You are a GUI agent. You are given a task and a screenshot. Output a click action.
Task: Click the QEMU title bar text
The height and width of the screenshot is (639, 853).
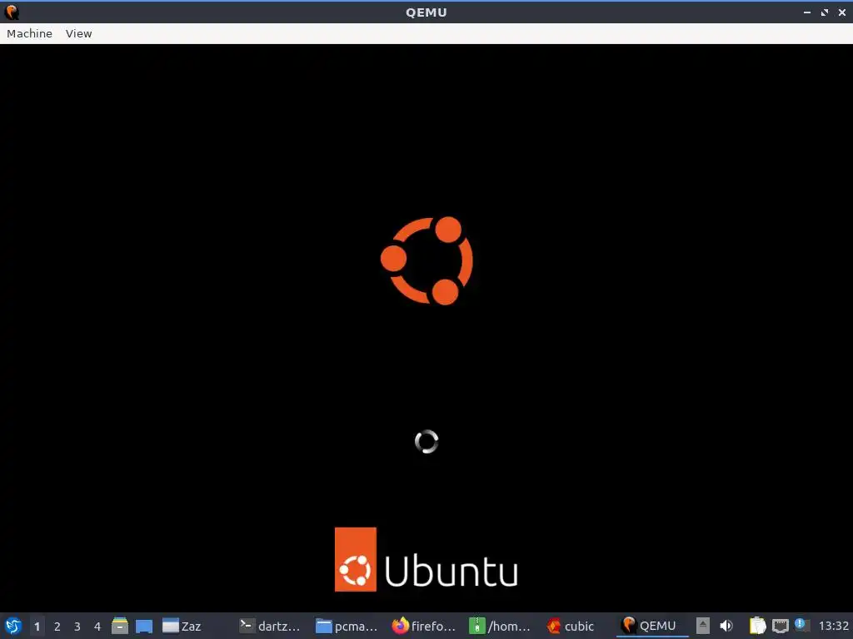(x=426, y=12)
